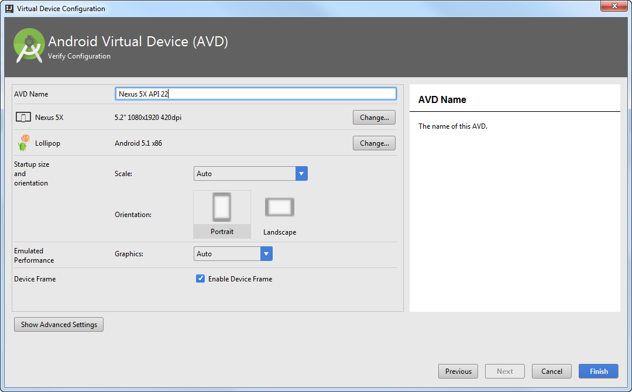The height and width of the screenshot is (392, 632).
Task: Click the AVD Name text field
Action: [x=256, y=94]
